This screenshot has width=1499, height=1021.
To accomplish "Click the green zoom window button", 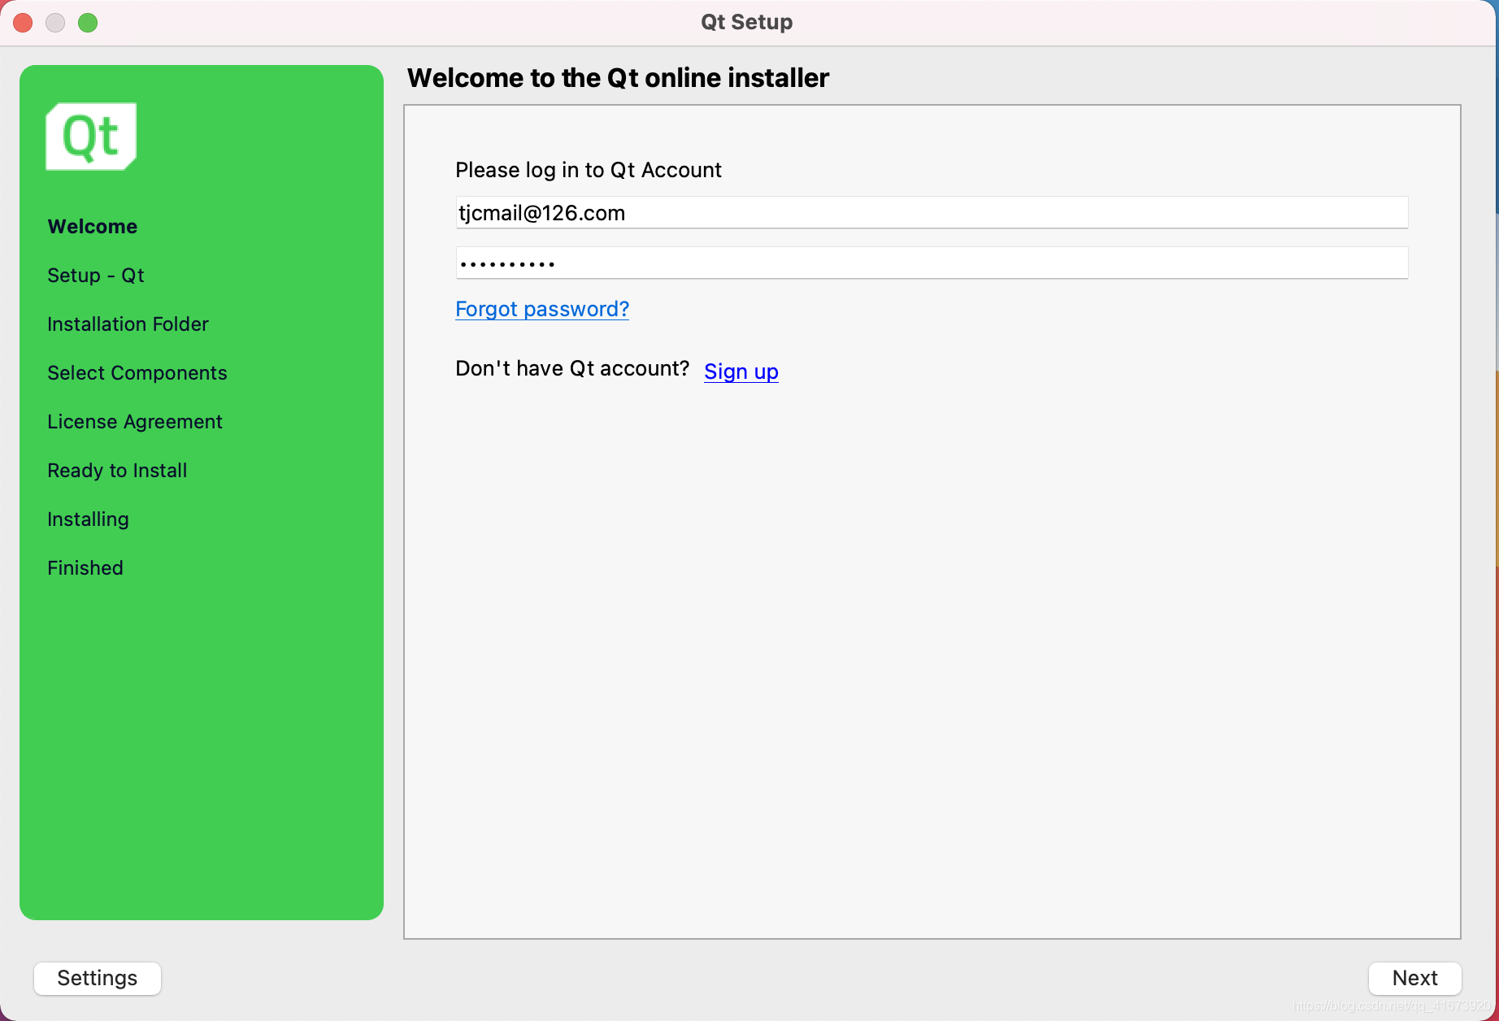I will [88, 22].
